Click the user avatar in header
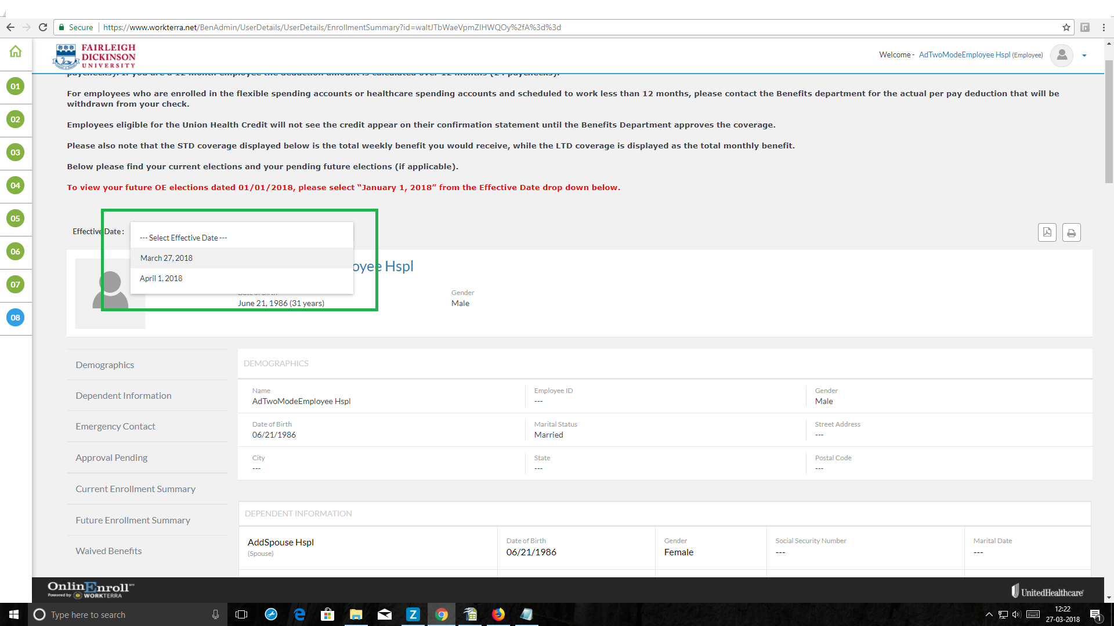The height and width of the screenshot is (626, 1114). (x=1062, y=55)
